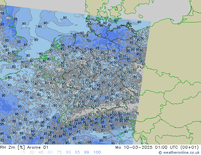Image resolution: width=201 pixels, height=155 pixels.
Task: Select legend value 15 in colour scale
Action: (23, 152)
